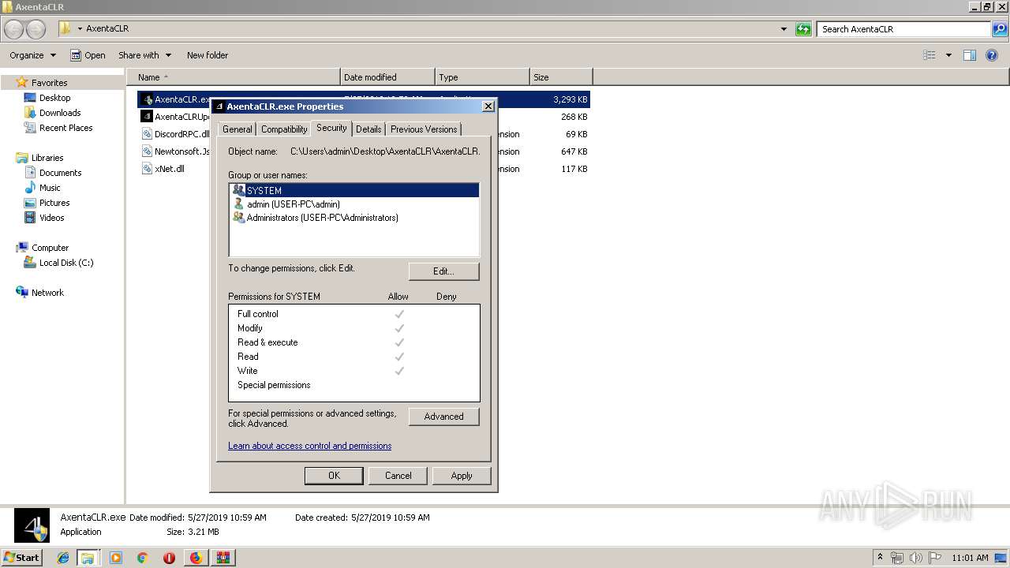Open the address bar history dropdown
The image size is (1010, 568).
(784, 29)
